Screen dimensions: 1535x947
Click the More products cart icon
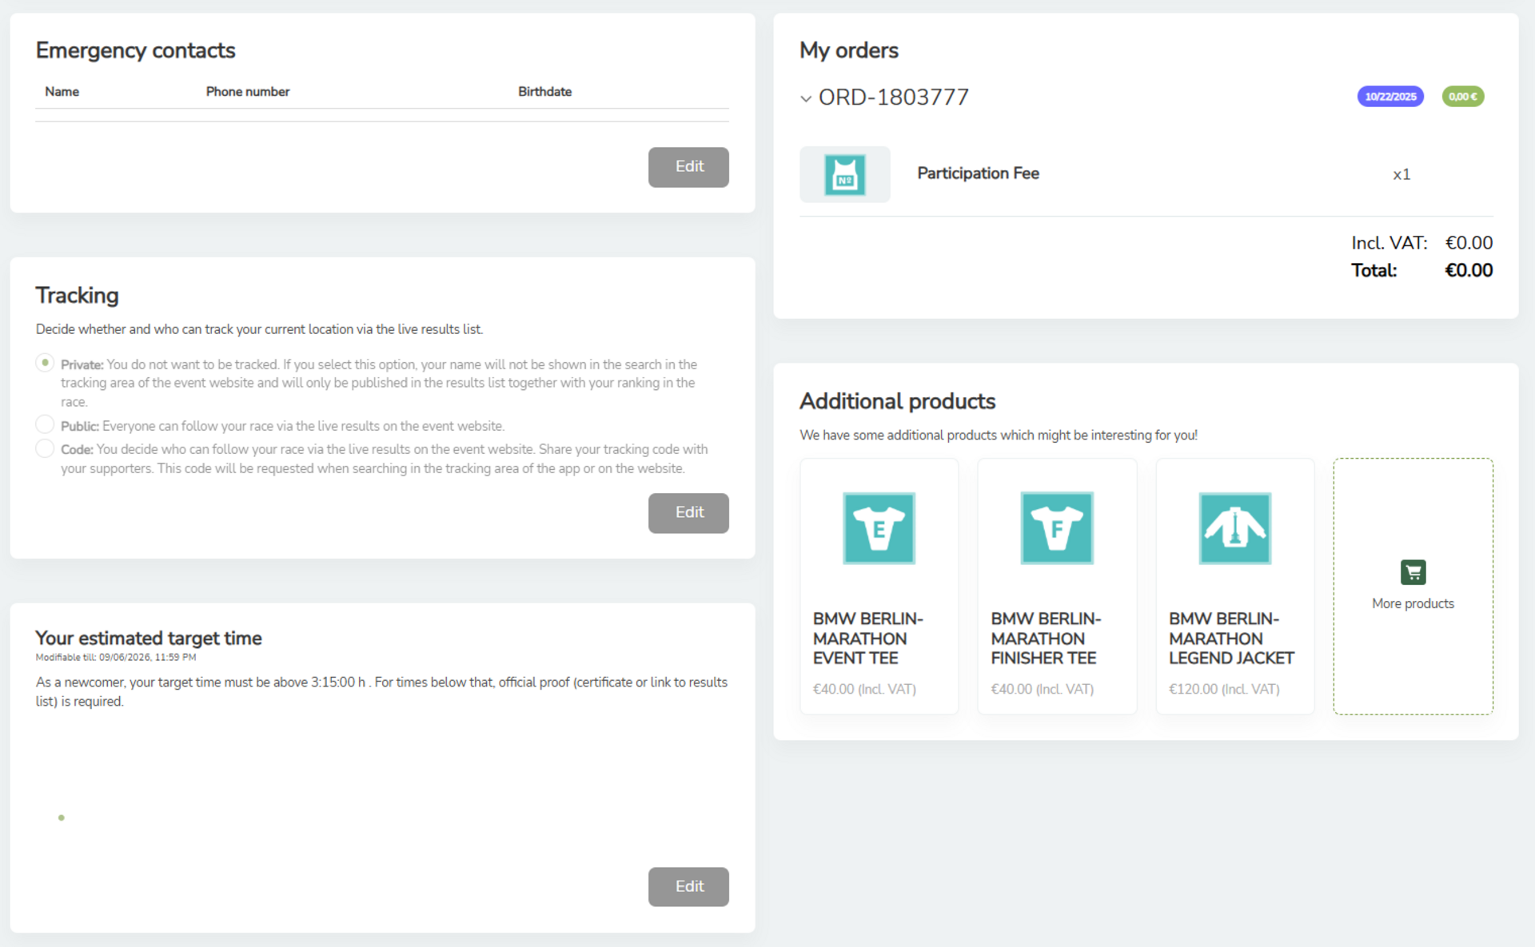point(1413,572)
